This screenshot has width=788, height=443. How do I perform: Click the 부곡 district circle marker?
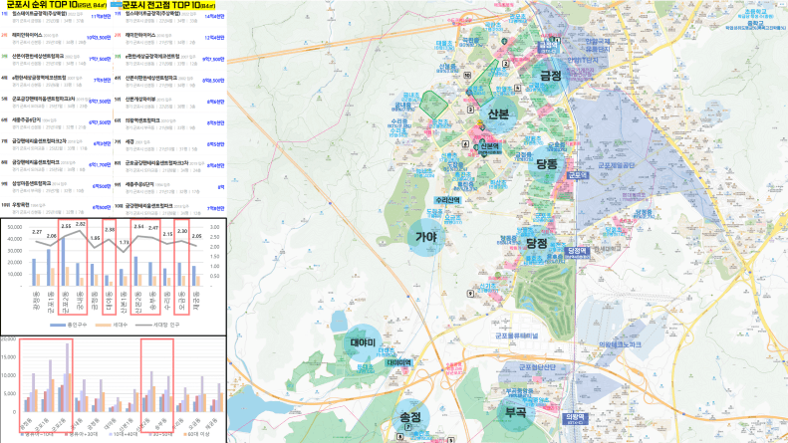point(514,409)
